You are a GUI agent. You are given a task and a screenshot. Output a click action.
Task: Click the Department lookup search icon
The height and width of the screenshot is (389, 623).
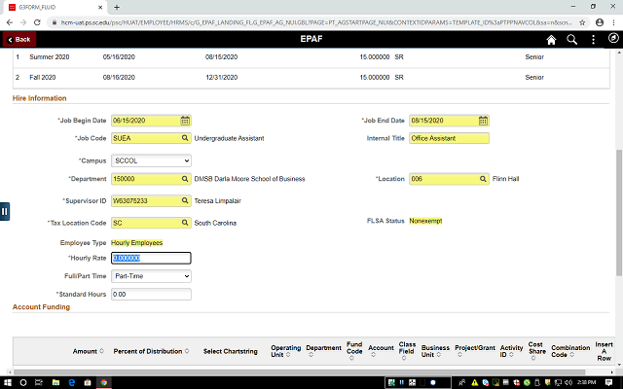pyautogui.click(x=185, y=179)
